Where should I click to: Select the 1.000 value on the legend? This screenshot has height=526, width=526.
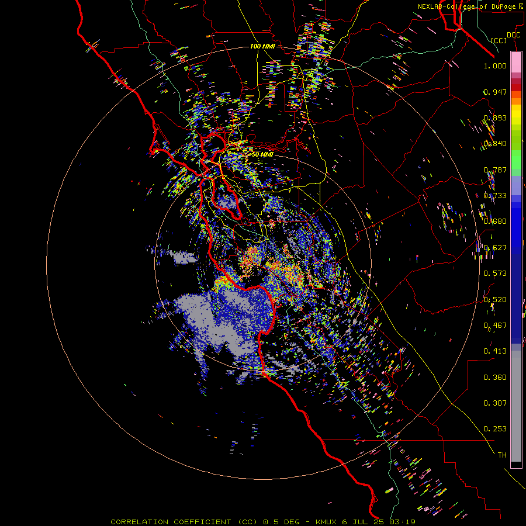pyautogui.click(x=495, y=65)
